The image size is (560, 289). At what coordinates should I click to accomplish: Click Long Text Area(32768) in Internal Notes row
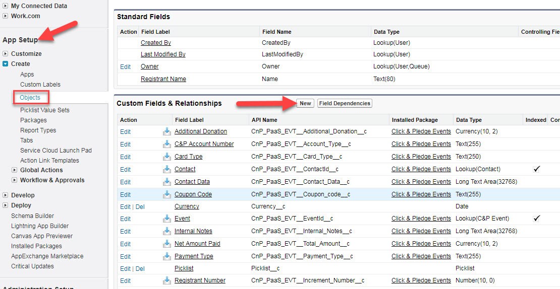click(x=486, y=231)
